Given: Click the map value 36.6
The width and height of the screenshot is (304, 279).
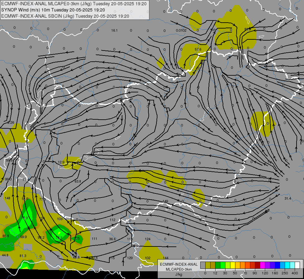Looking at the screenshot, I should click(112, 239).
